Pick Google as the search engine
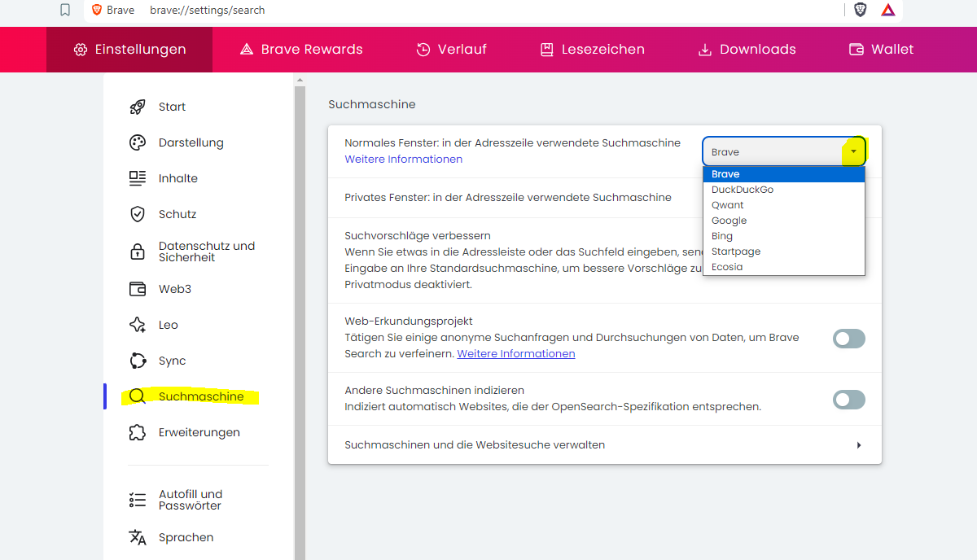The height and width of the screenshot is (560, 977). coord(784,221)
